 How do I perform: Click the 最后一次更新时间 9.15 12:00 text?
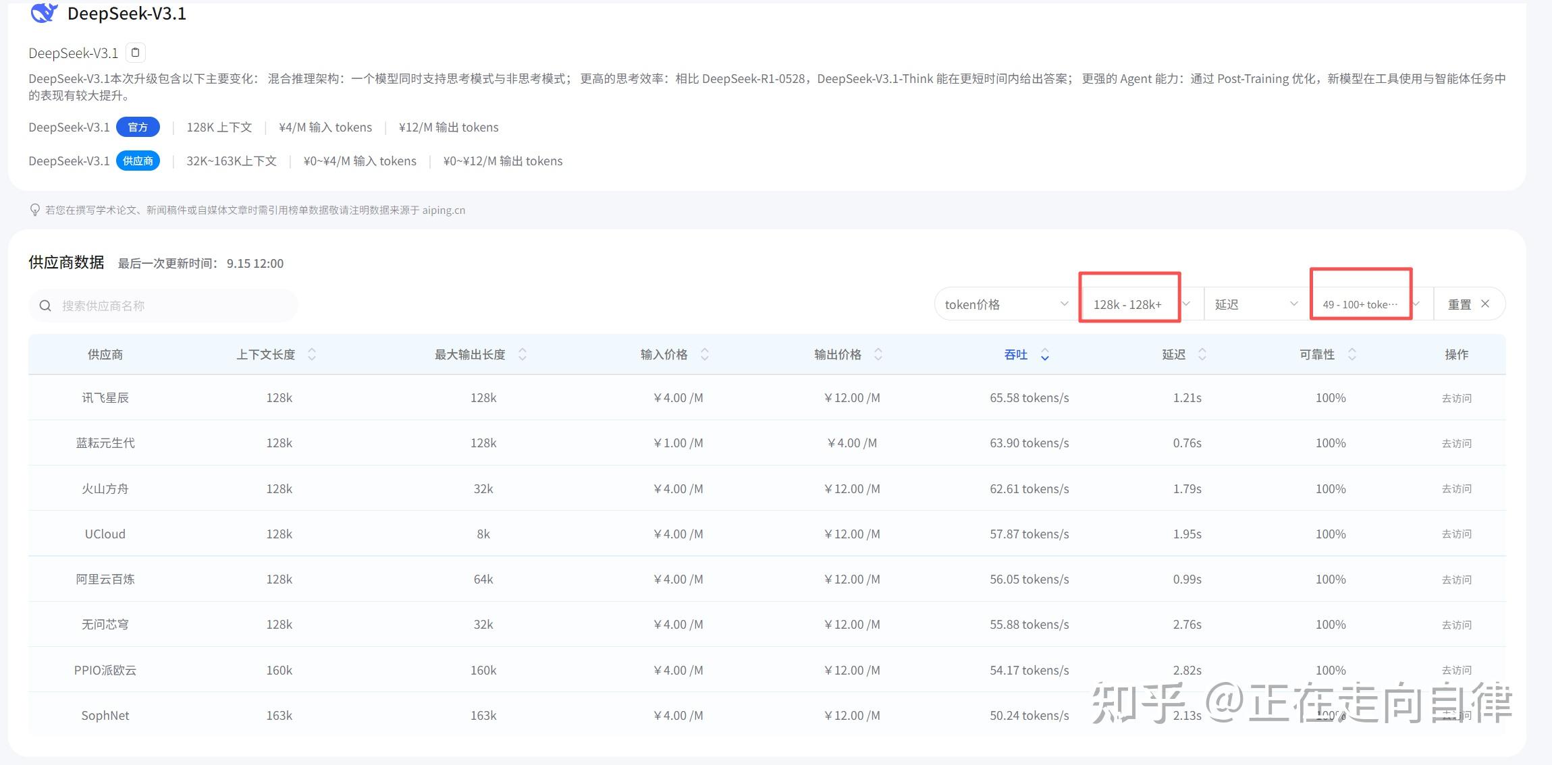[x=200, y=263]
